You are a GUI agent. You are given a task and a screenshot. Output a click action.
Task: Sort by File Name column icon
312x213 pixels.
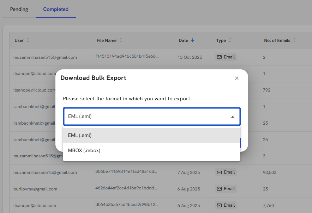pyautogui.click(x=121, y=40)
